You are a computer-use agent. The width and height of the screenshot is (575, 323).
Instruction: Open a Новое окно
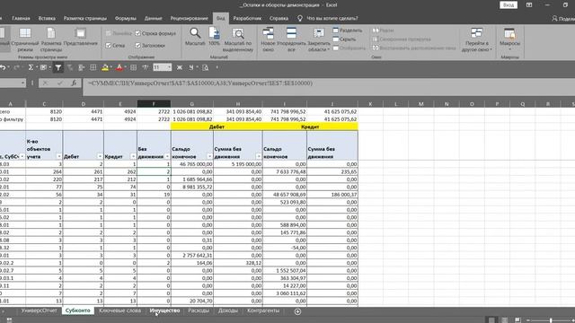coord(268,39)
